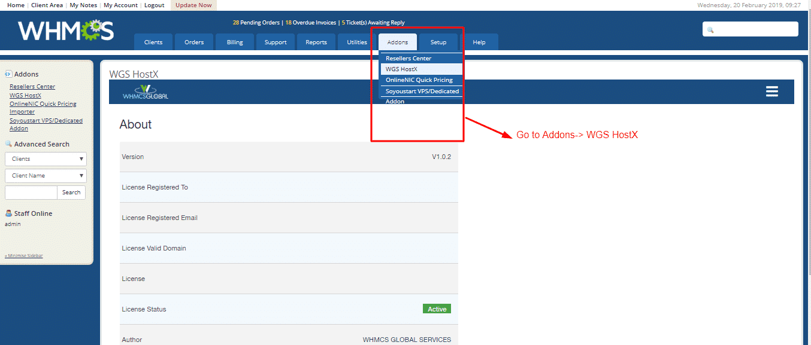
Task: Open the Clients dropdown in Advanced Search
Action: [46, 159]
